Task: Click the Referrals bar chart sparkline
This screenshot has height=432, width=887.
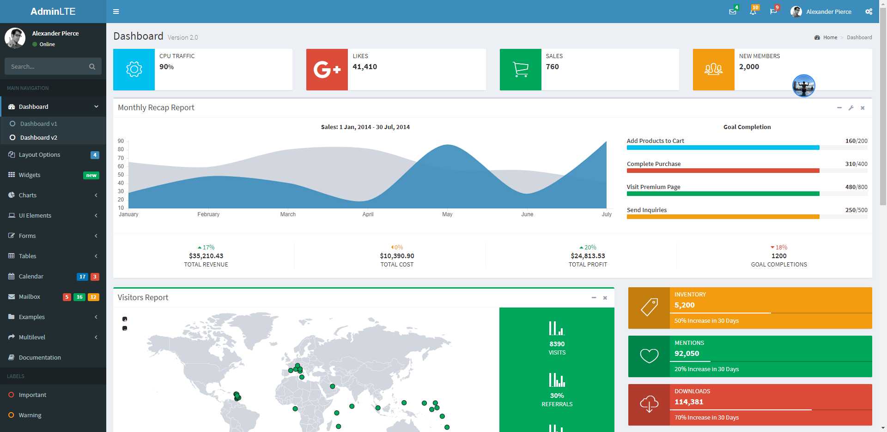Action: [x=557, y=379]
